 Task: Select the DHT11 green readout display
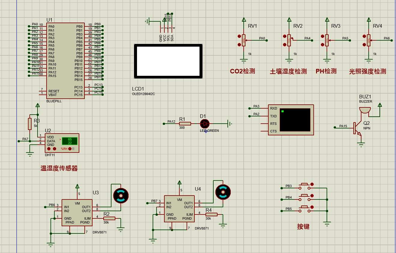69,141
